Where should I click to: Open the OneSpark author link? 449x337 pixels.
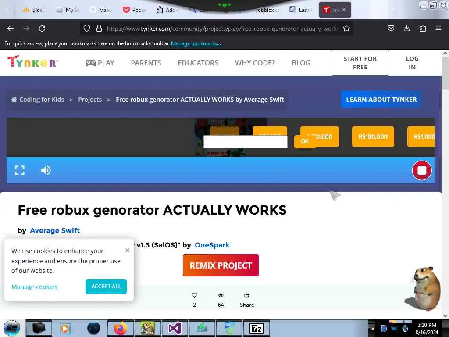pos(212,245)
